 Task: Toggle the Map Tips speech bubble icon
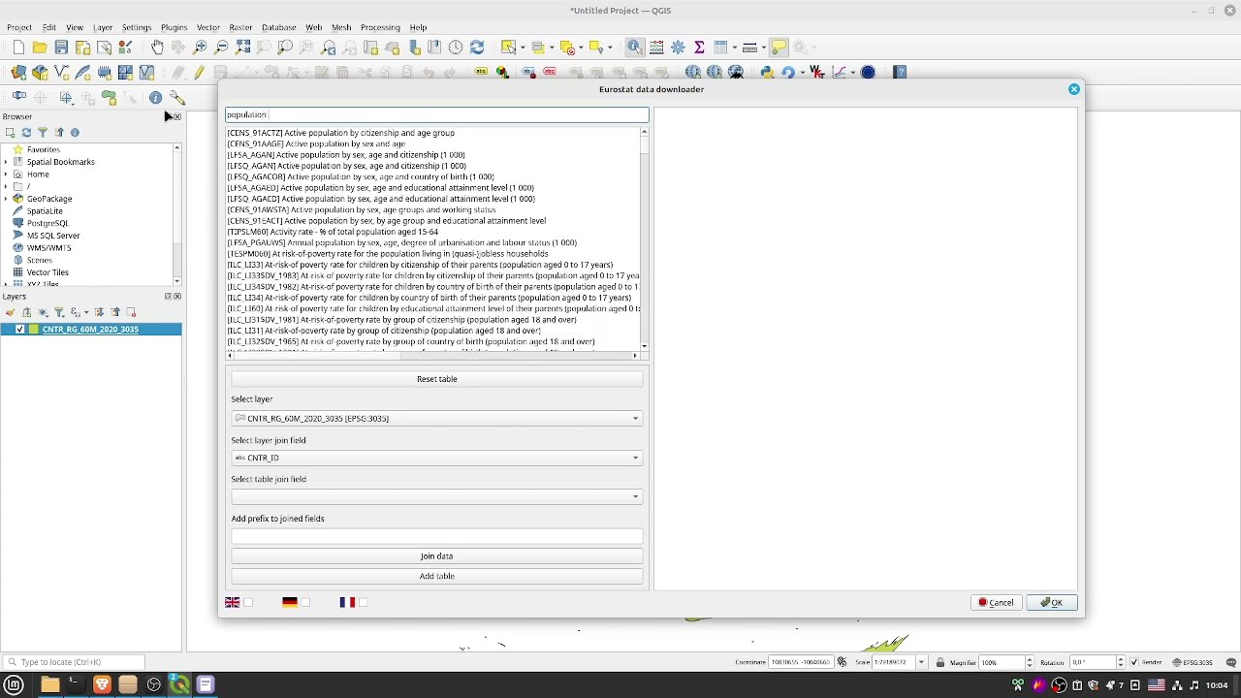click(779, 47)
